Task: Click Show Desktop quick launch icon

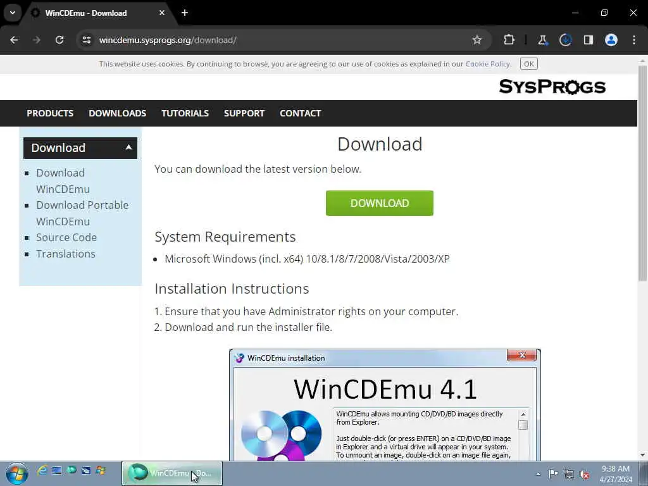Action: pyautogui.click(x=56, y=470)
